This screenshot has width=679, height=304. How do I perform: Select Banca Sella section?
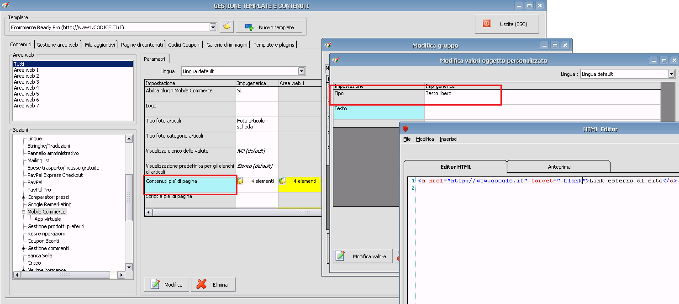[x=40, y=256]
